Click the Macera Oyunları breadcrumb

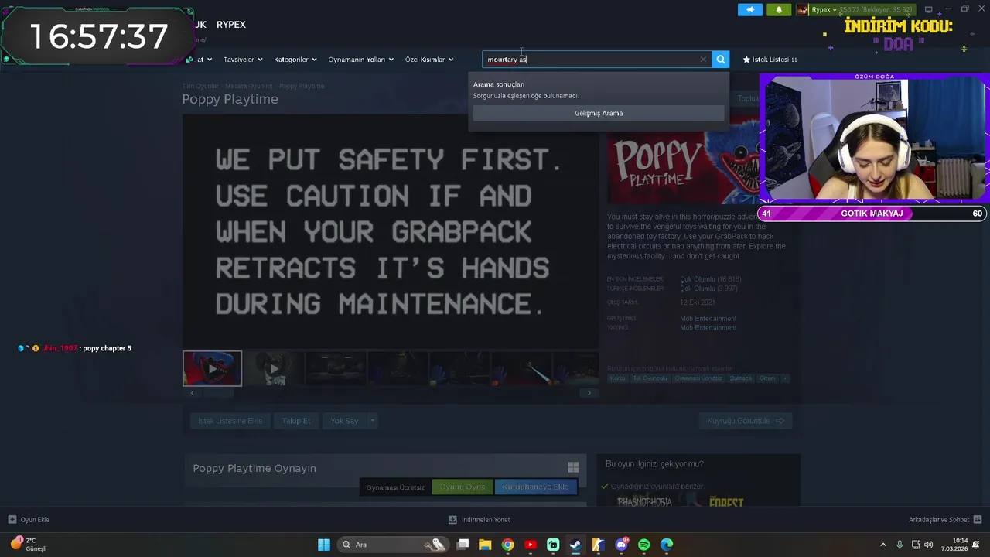point(249,86)
